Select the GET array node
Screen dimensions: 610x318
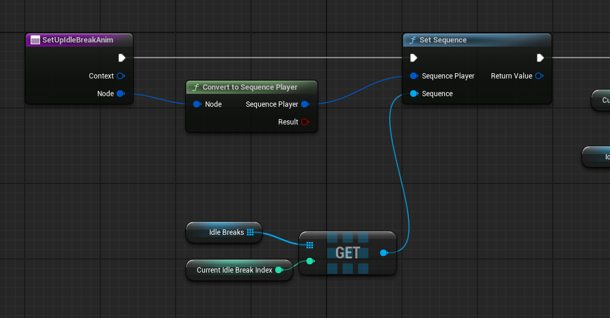point(348,253)
